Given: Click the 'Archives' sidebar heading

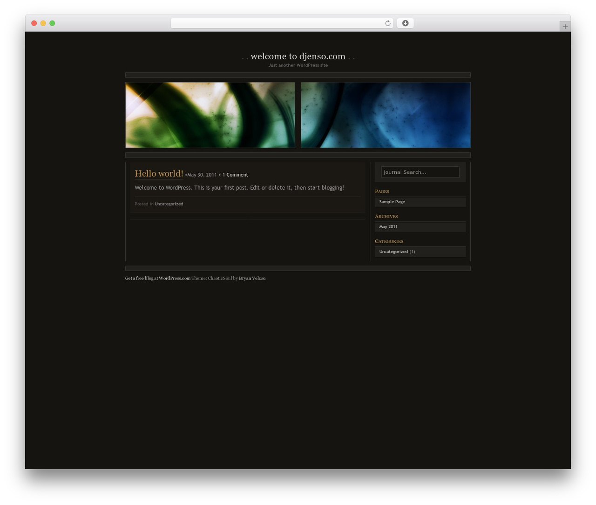Looking at the screenshot, I should 386,216.
